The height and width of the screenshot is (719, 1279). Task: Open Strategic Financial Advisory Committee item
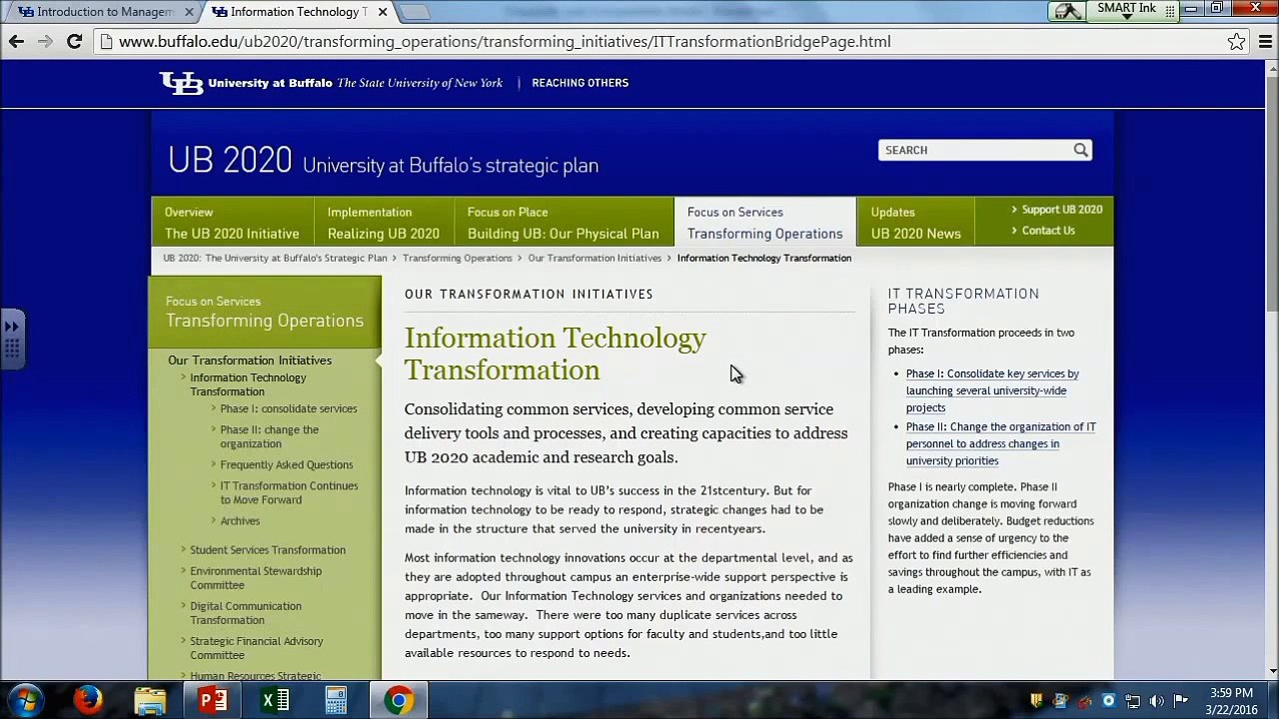(x=256, y=648)
